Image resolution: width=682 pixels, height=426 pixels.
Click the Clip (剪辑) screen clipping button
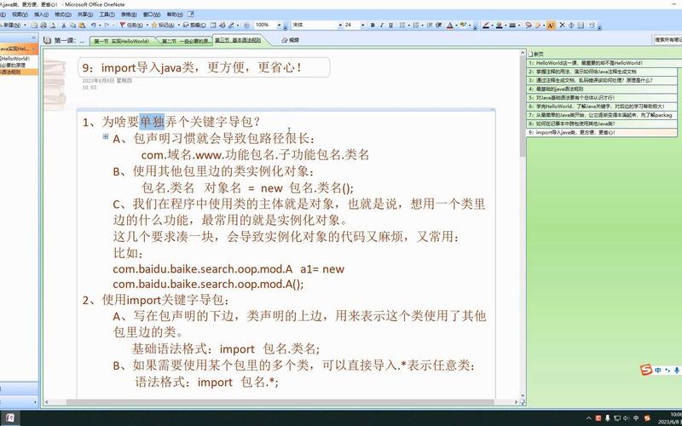[x=194, y=25]
